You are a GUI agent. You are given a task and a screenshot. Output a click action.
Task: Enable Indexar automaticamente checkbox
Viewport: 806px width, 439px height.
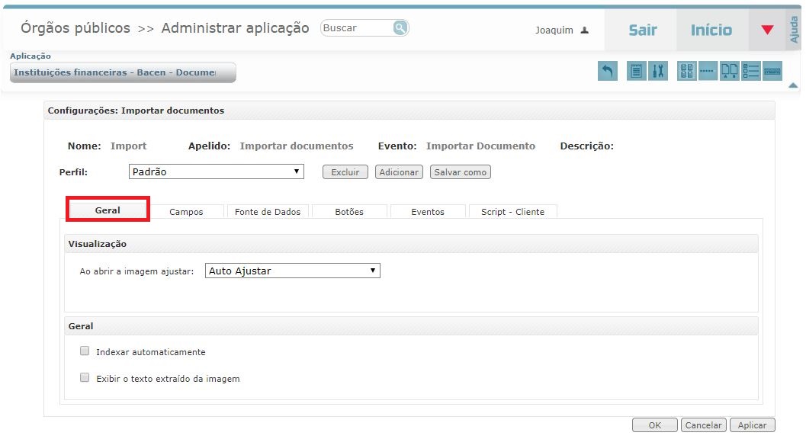tap(85, 352)
